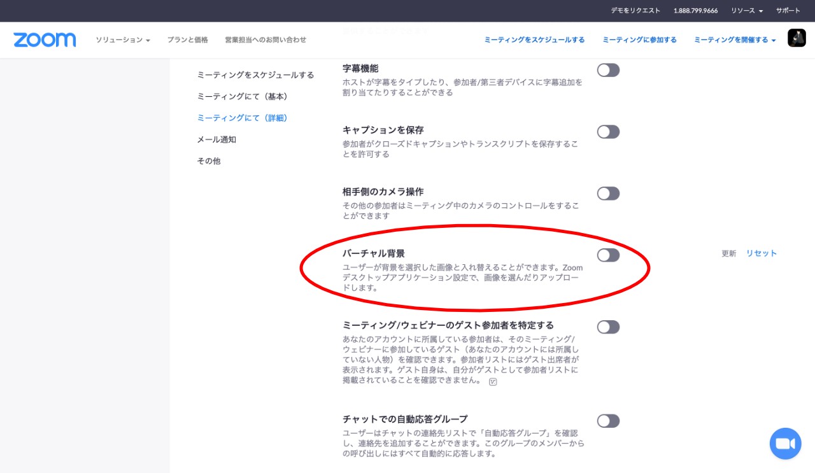Expand ミーティングを開催する dropdown
The width and height of the screenshot is (815, 473).
[735, 39]
